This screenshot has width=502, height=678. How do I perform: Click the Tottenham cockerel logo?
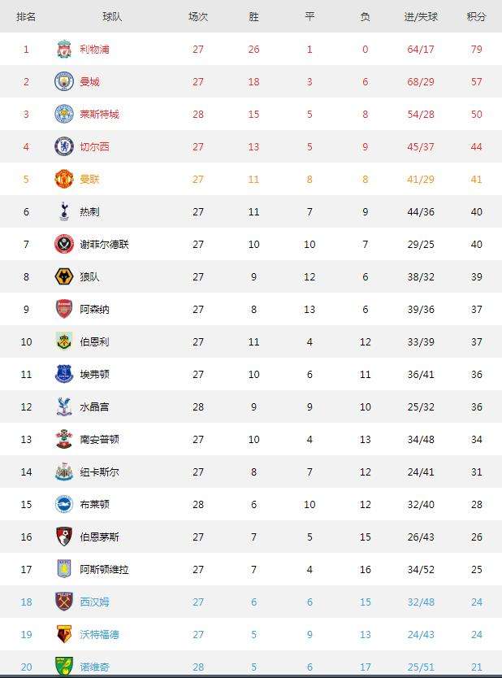coord(64,211)
